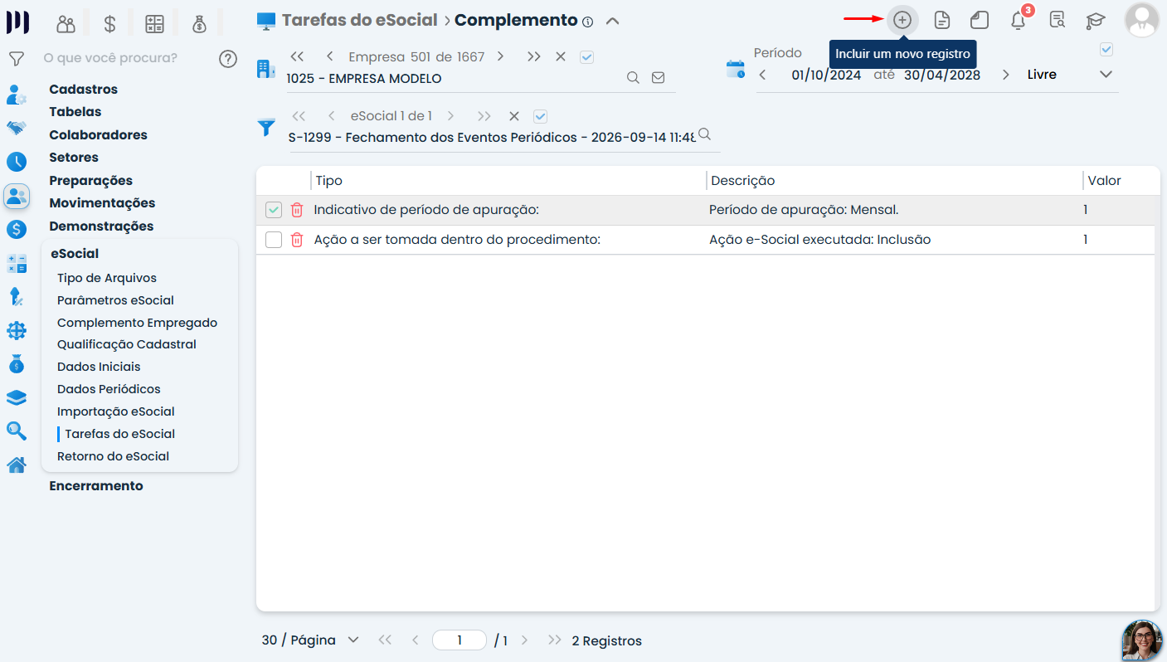Open the calculator icon in top bar
This screenshot has height=662, width=1167.
coord(154,23)
